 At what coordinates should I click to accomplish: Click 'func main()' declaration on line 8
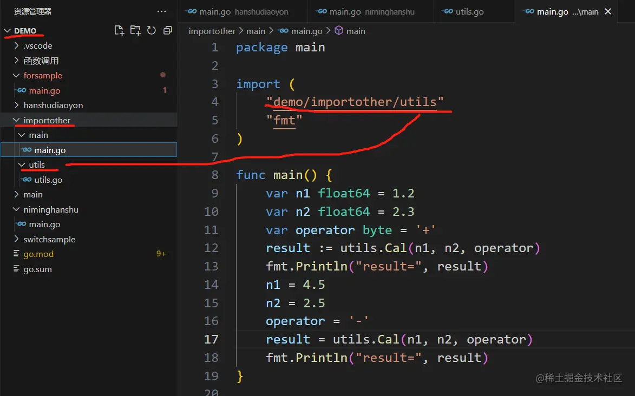point(277,175)
